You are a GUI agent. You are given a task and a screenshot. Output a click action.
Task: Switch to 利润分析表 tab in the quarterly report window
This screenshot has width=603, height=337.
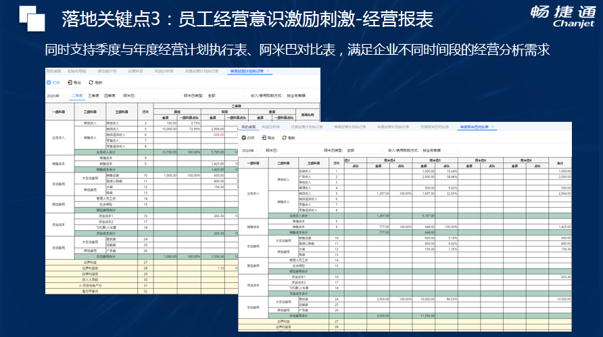[164, 71]
